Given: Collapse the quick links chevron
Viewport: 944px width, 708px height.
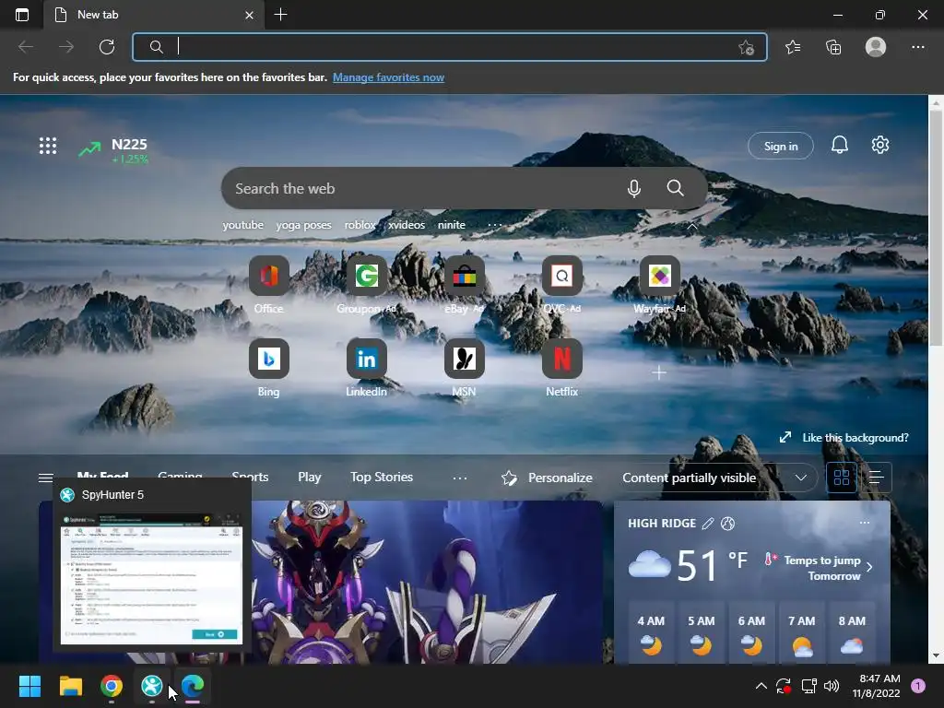Looking at the screenshot, I should (691, 227).
